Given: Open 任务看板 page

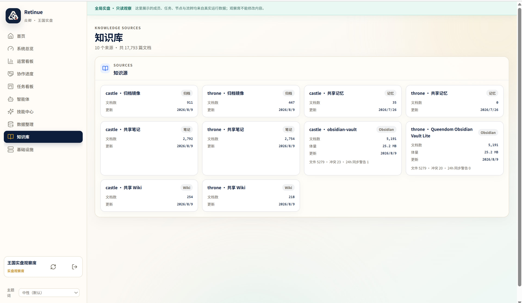Looking at the screenshot, I should pyautogui.click(x=43, y=86).
